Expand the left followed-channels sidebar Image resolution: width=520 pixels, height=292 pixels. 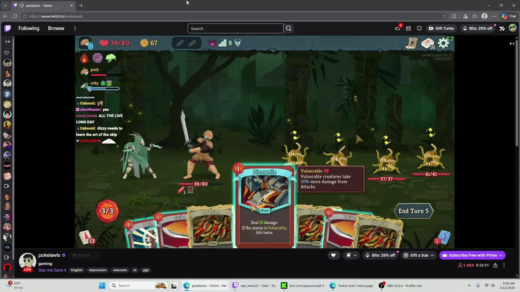tap(8, 41)
